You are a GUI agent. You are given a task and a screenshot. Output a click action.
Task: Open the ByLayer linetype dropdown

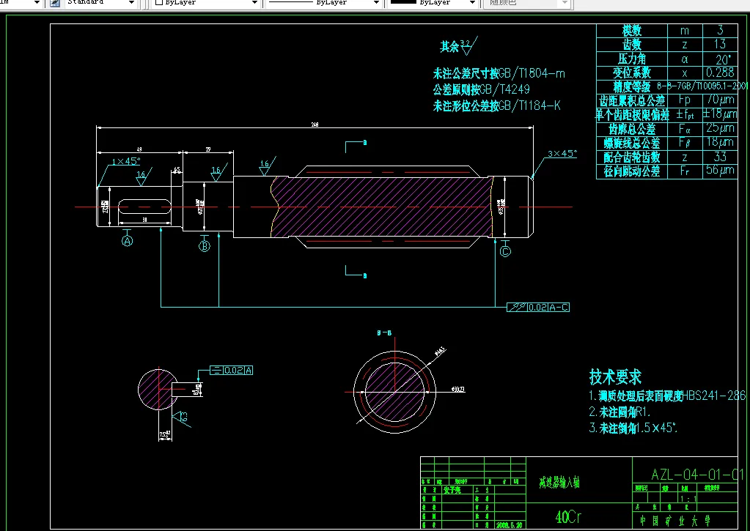pyautogui.click(x=376, y=3)
